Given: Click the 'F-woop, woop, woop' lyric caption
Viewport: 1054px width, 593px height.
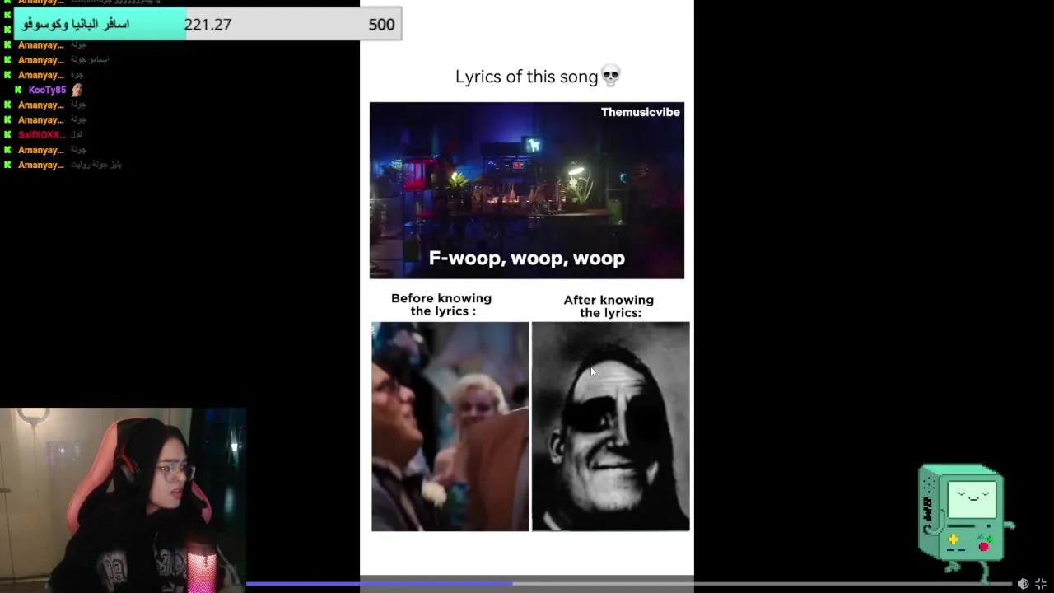Looking at the screenshot, I should click(527, 259).
